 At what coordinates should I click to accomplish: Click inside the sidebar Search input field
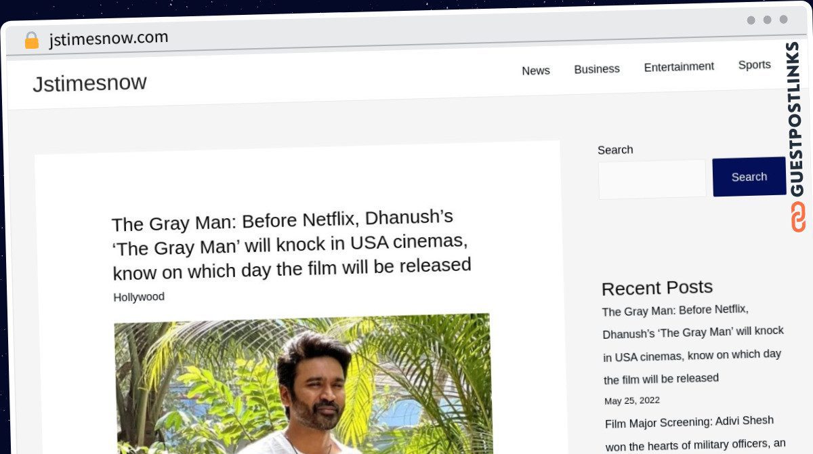point(652,180)
